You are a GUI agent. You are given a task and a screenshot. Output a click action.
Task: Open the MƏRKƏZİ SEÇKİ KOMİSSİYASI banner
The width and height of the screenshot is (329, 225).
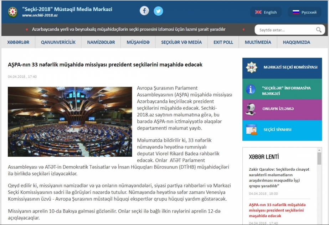[x=282, y=68]
